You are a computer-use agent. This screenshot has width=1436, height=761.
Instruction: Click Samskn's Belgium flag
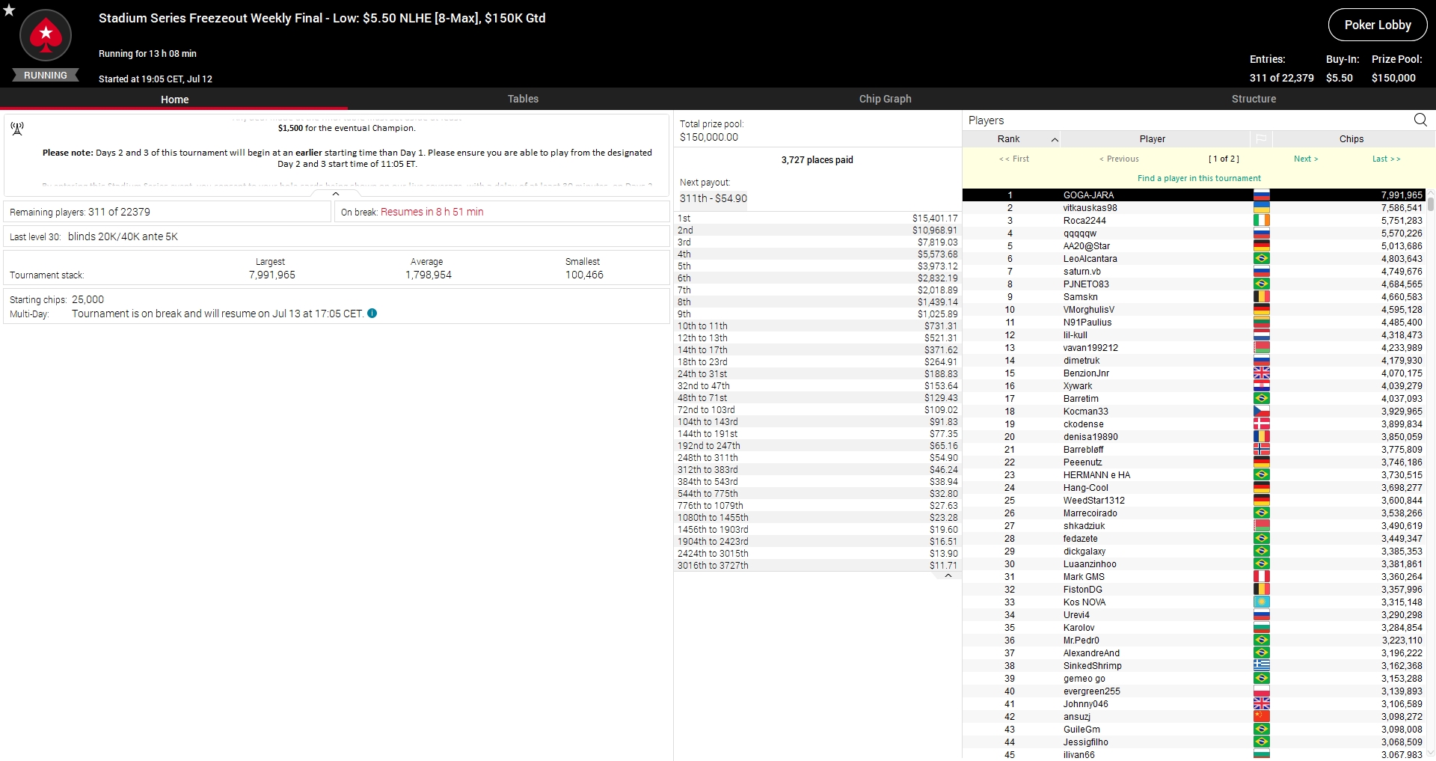1262,297
